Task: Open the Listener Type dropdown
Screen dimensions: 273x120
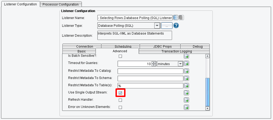Action: coord(157,26)
